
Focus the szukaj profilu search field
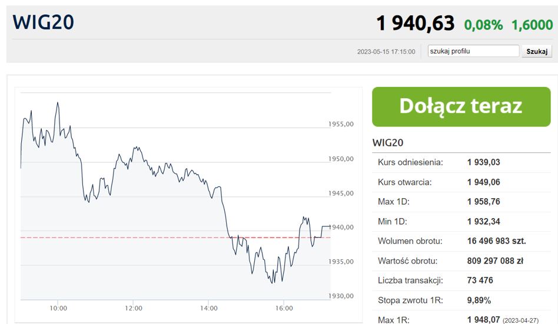tap(473, 51)
